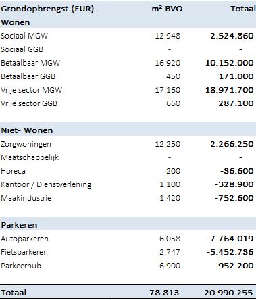This screenshot has height=300, width=256.
Task: Click the Betaalbaar MGW value 16.920
Action: [168, 63]
